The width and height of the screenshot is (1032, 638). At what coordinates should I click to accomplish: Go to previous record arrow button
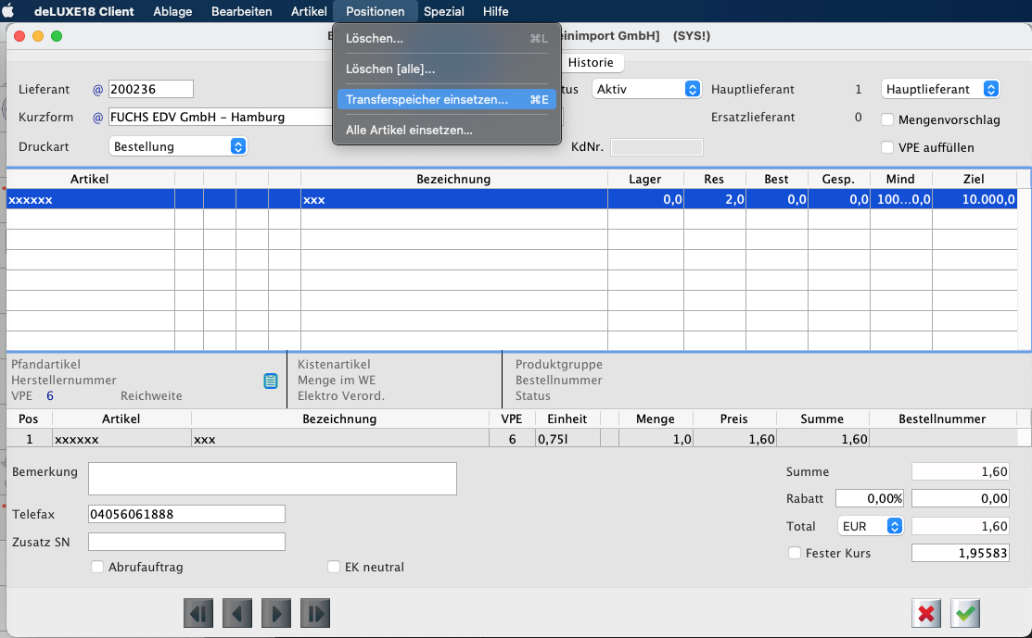[x=238, y=613]
